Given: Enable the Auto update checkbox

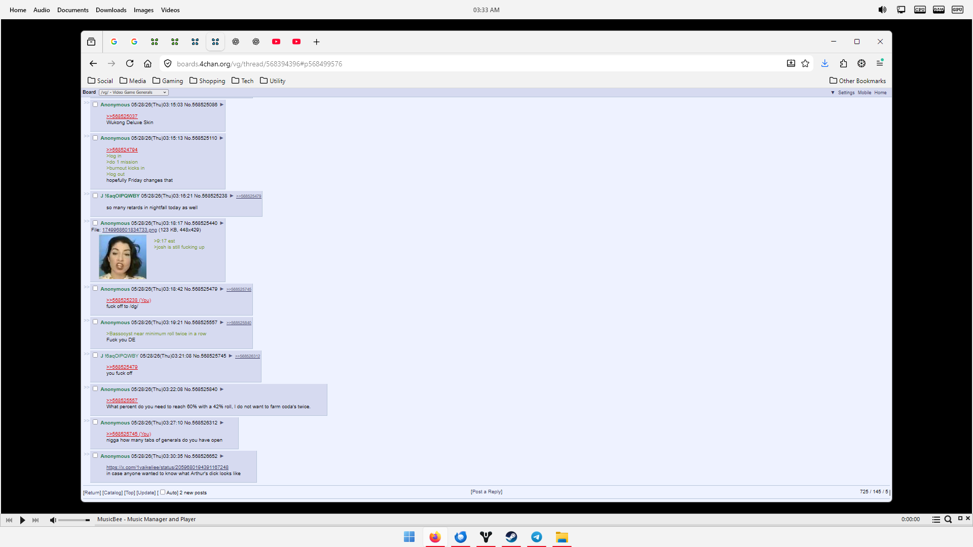Looking at the screenshot, I should pos(163,492).
